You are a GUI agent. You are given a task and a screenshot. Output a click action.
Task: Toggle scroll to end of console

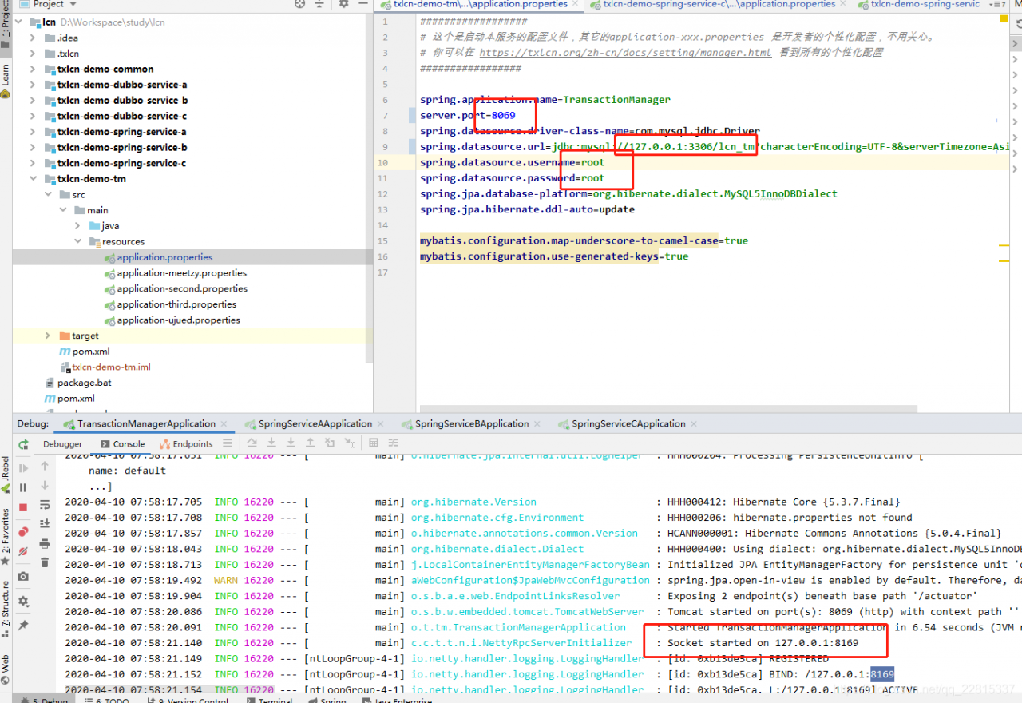pos(45,523)
